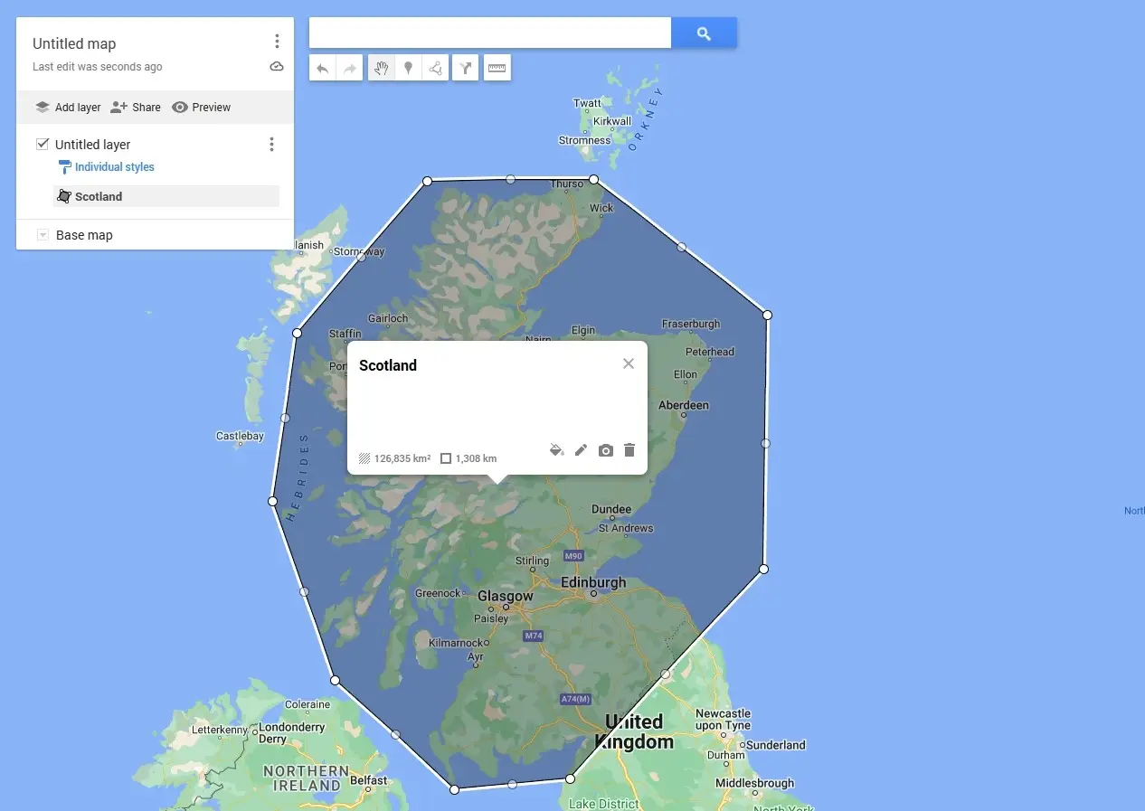1145x811 pixels.
Task: Select the Scotland item in the layer list
Action: click(x=99, y=196)
